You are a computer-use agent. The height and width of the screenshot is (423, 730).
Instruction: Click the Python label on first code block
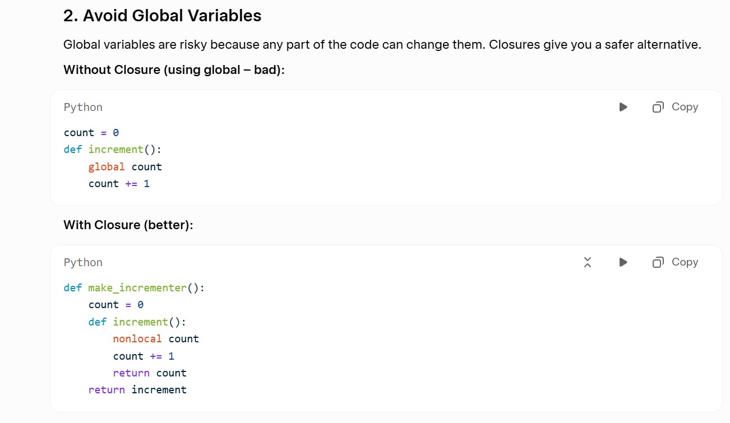tap(83, 107)
